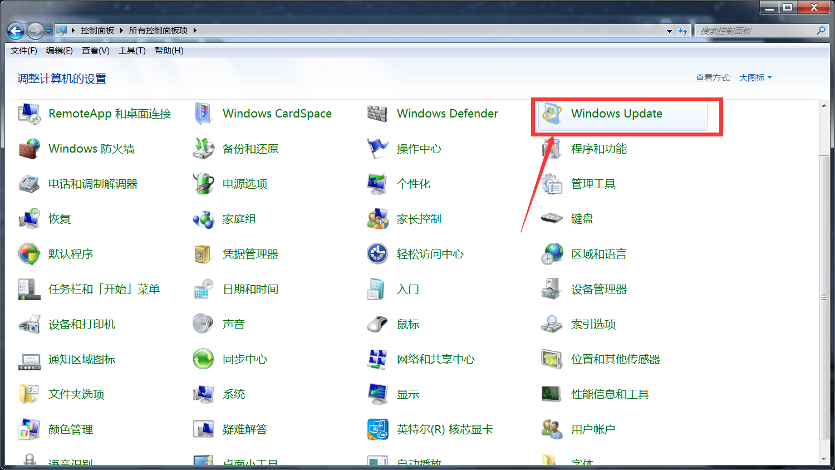Open 电源选项 battery icon
Viewport: 835px width, 470px height.
click(x=203, y=184)
